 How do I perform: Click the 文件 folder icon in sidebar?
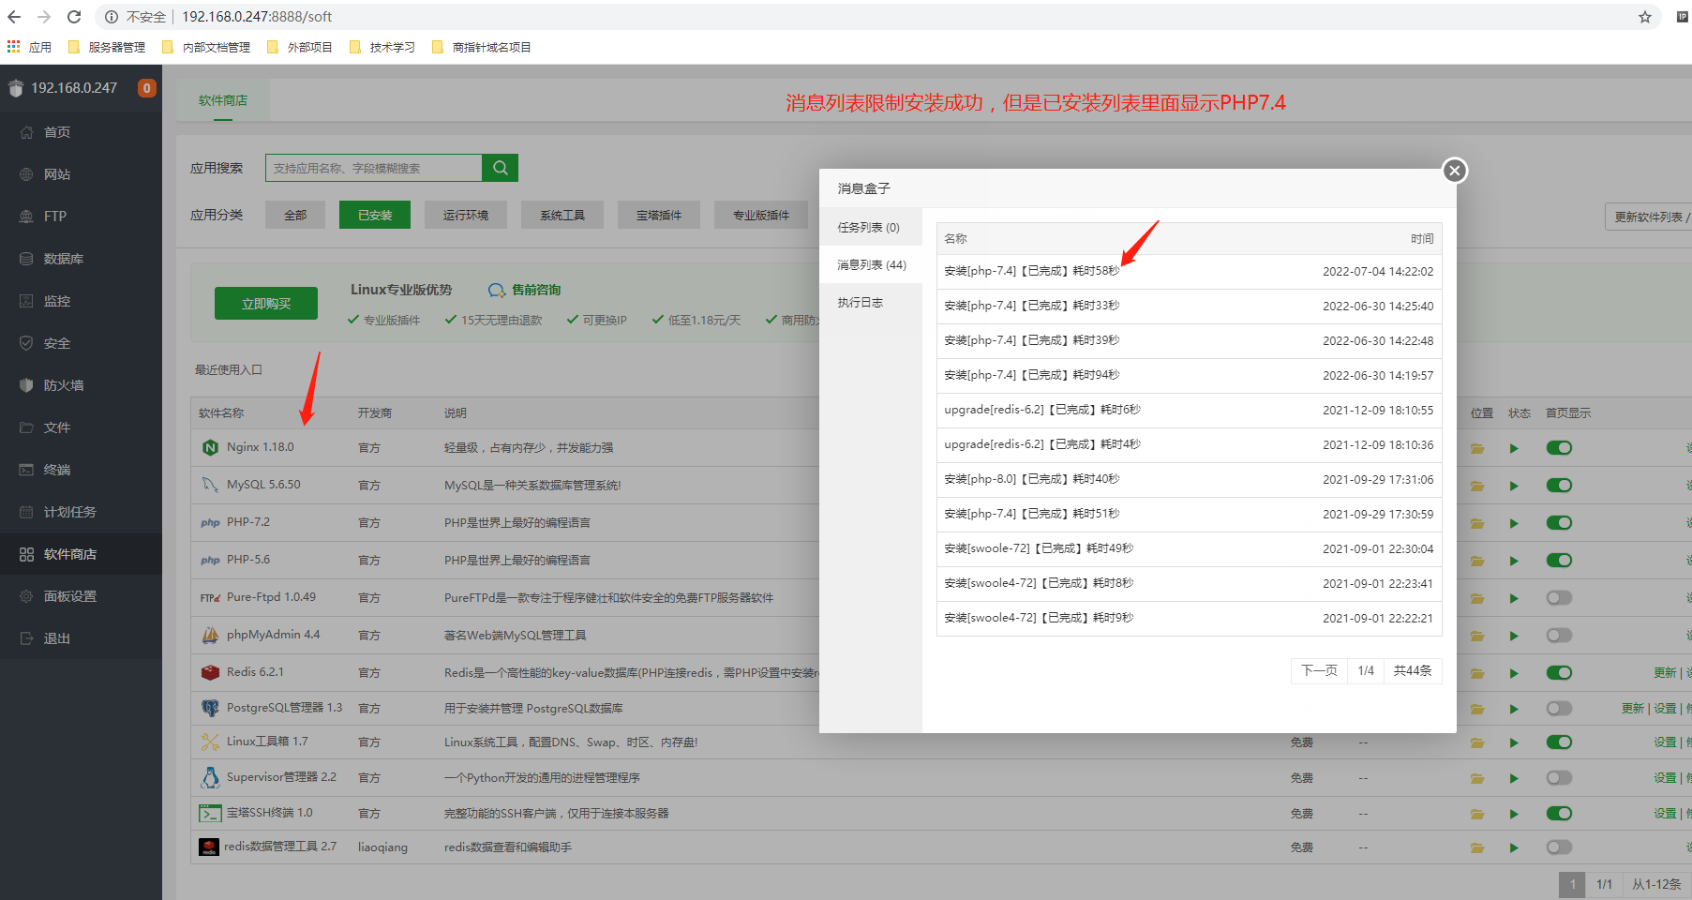pyautogui.click(x=26, y=427)
